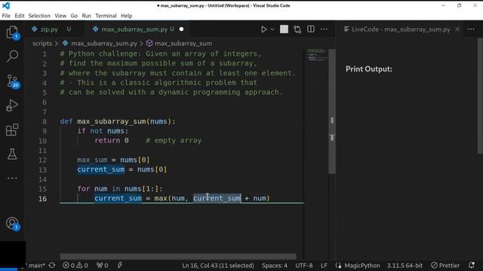Click the VS Code logo icon
483x271 pixels.
[5, 5]
